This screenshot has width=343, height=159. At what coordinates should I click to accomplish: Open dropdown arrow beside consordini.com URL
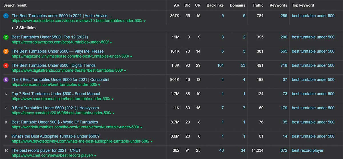(x=99, y=85)
